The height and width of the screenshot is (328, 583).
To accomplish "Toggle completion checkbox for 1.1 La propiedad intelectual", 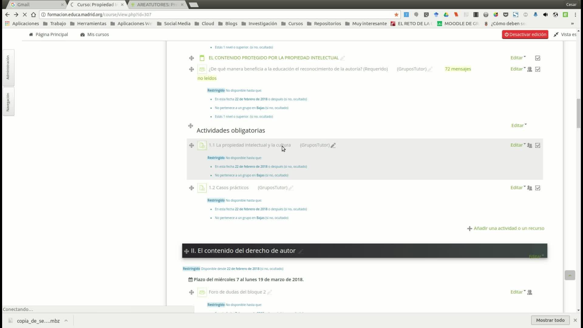I will [x=538, y=145].
